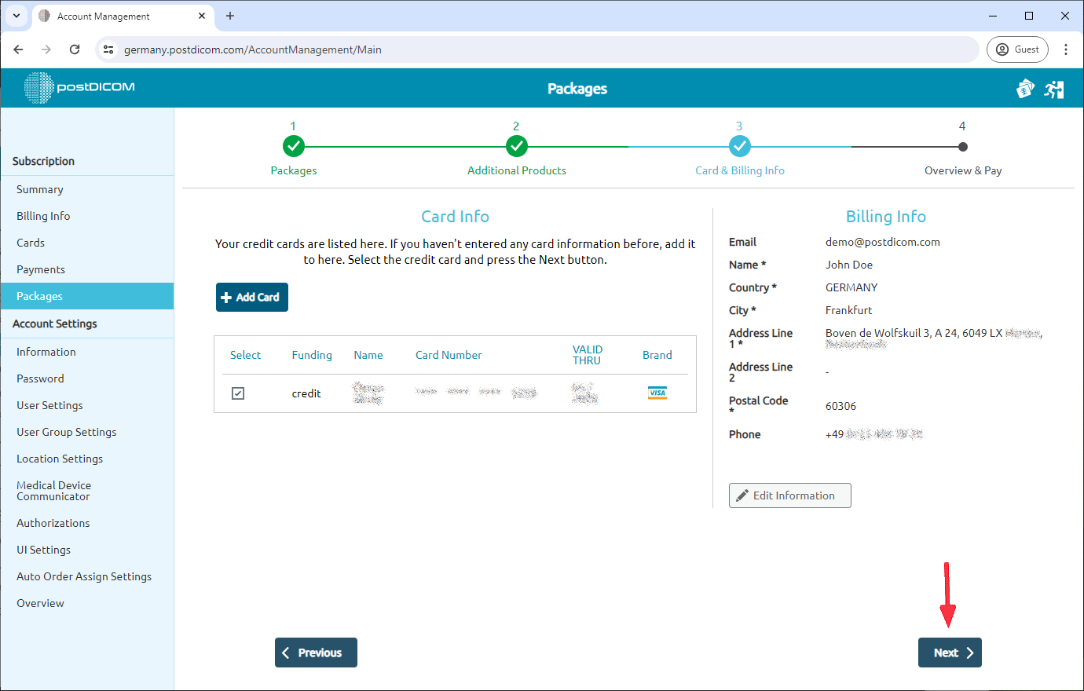Click the language selection icon in the header
Image resolution: width=1084 pixels, height=691 pixels.
click(x=1025, y=89)
